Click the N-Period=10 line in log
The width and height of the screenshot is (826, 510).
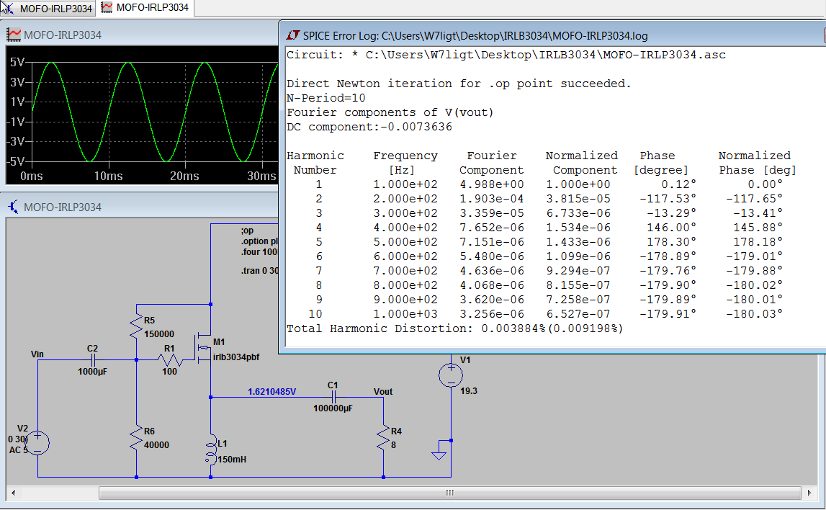326,98
